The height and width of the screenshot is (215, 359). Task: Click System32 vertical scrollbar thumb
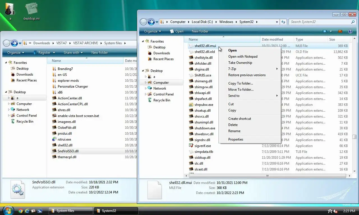[355, 137]
